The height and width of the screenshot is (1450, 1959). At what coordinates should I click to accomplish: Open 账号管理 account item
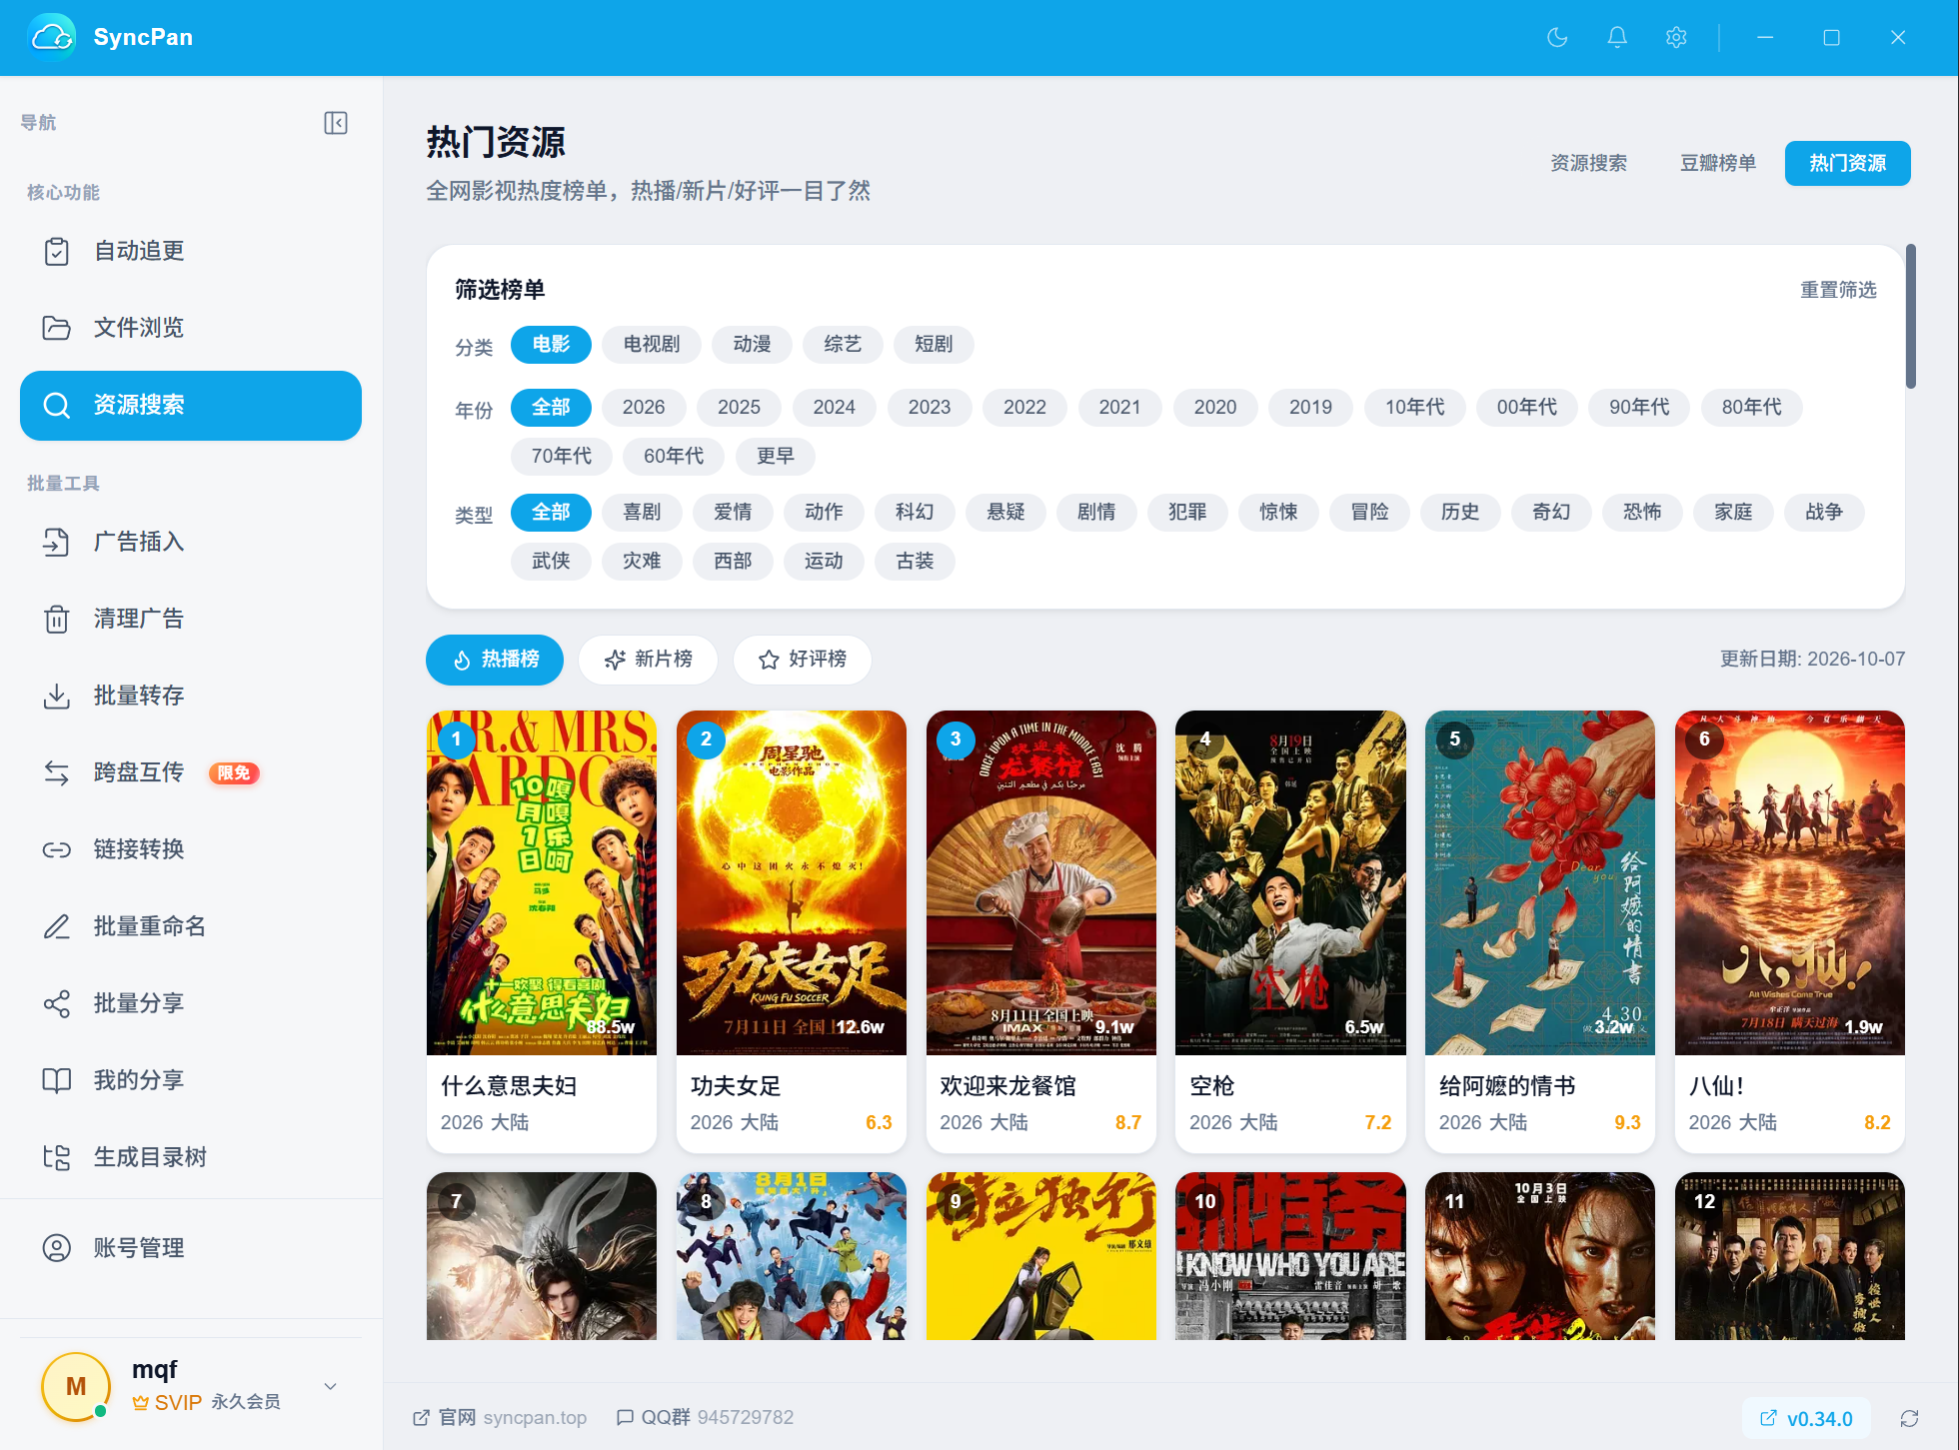(191, 1248)
